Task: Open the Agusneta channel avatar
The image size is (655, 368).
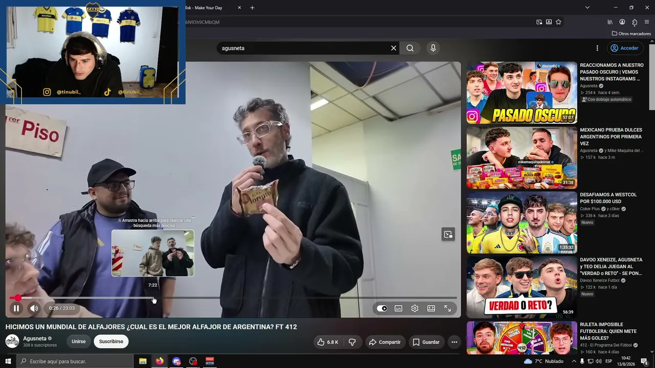Action: (x=12, y=341)
